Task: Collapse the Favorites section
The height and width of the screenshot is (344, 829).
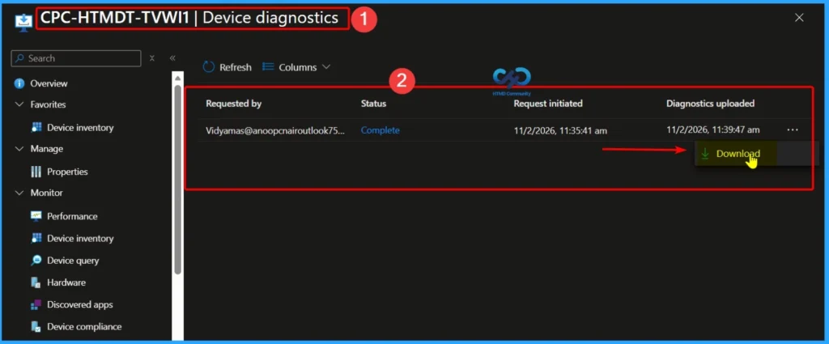Action: click(x=20, y=104)
